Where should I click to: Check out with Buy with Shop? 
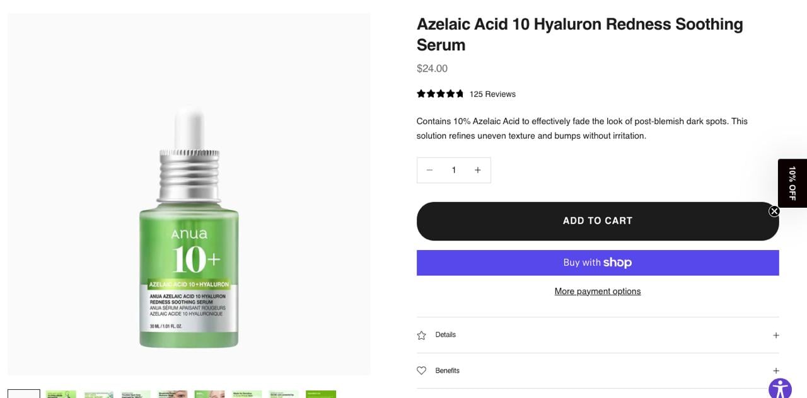[598, 263]
